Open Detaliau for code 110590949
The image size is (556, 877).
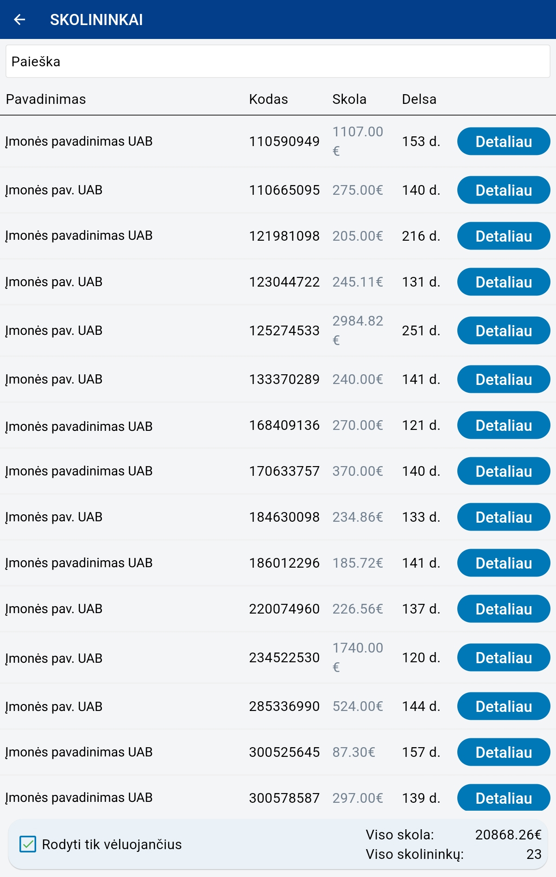(504, 141)
